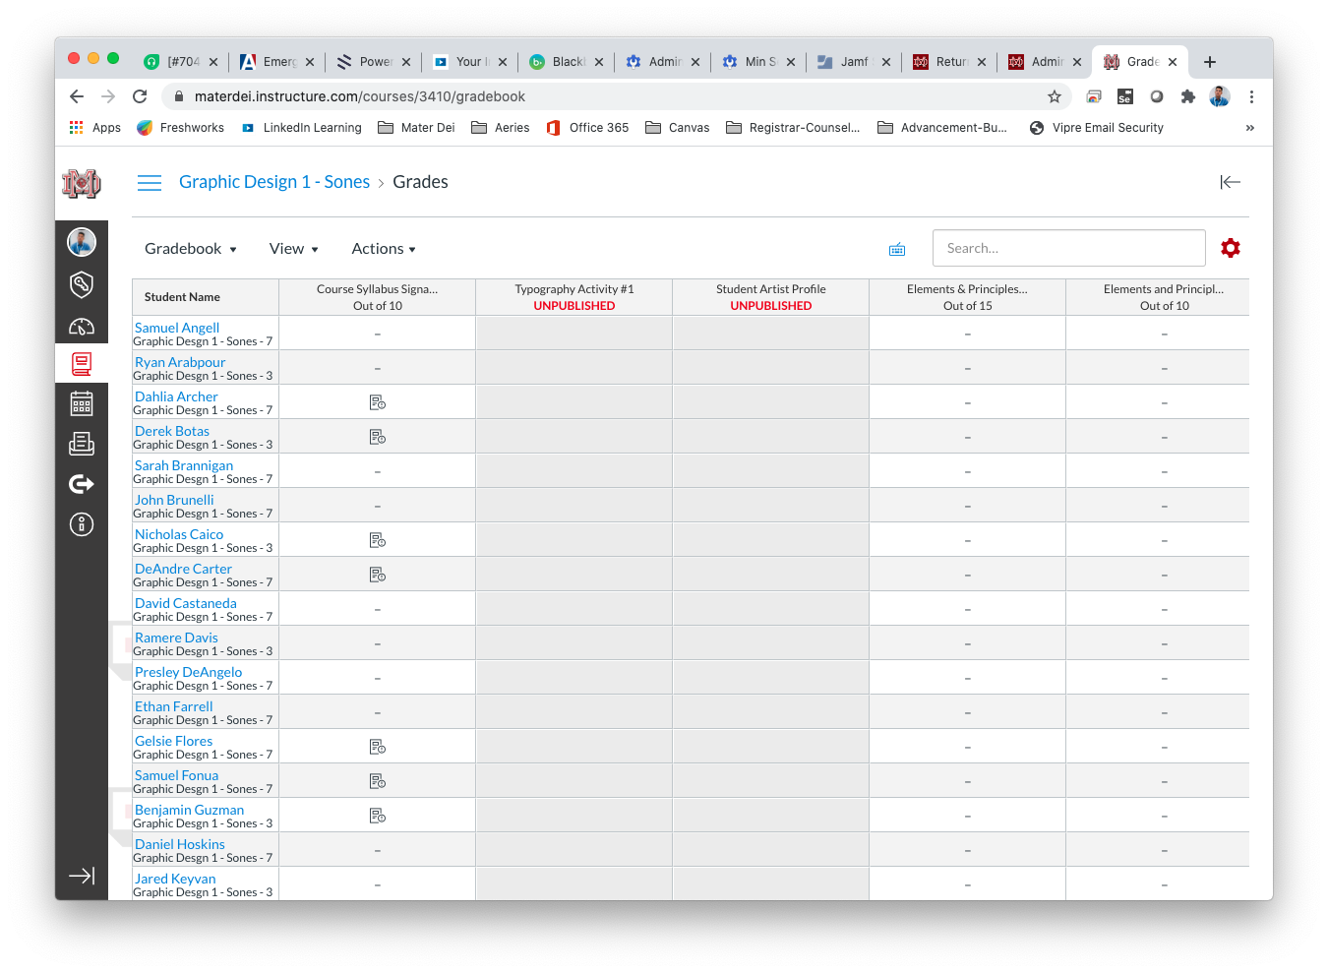Open Sarah Brannigan's student link

(184, 465)
